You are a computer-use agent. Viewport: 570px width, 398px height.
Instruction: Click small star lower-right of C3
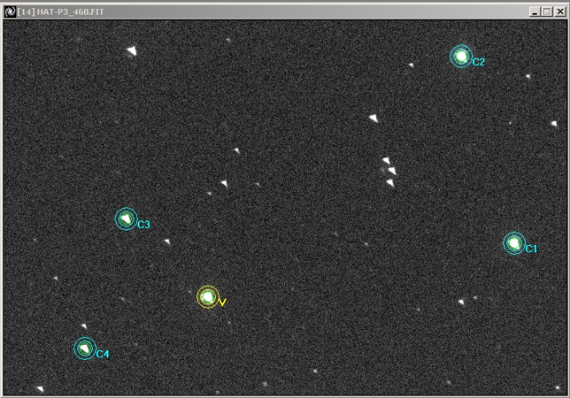(x=167, y=241)
